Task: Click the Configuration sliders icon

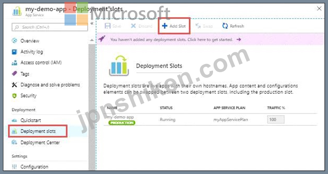Action: pos(14,167)
